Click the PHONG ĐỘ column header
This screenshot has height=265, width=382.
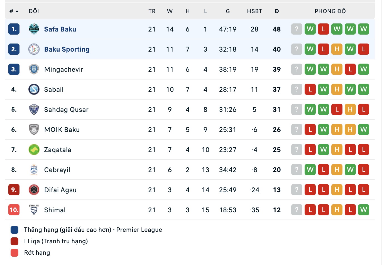[330, 11]
